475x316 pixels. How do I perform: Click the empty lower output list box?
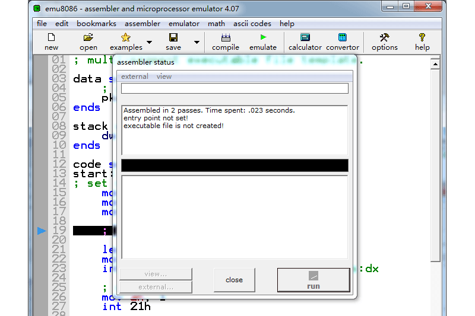(x=235, y=218)
